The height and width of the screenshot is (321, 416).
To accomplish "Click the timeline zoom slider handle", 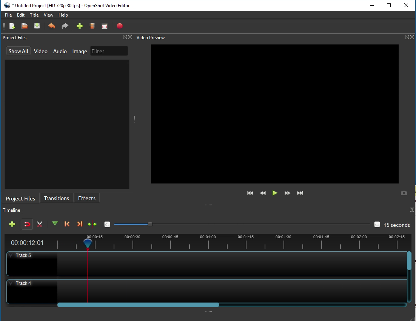I will coord(150,224).
